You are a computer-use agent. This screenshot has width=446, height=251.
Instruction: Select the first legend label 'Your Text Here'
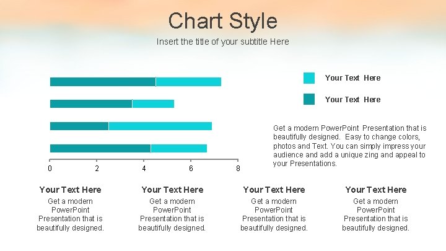(352, 78)
